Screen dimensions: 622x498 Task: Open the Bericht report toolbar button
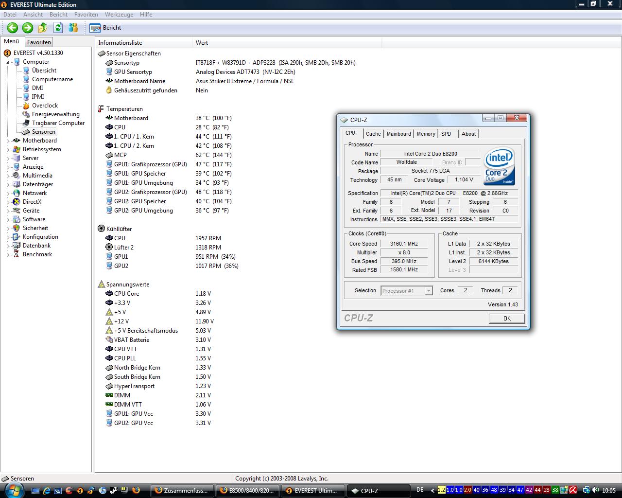[x=105, y=28]
